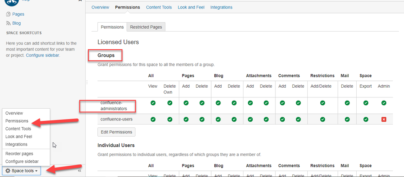
Task: Click the Licensed Users heading
Action: pos(118,42)
